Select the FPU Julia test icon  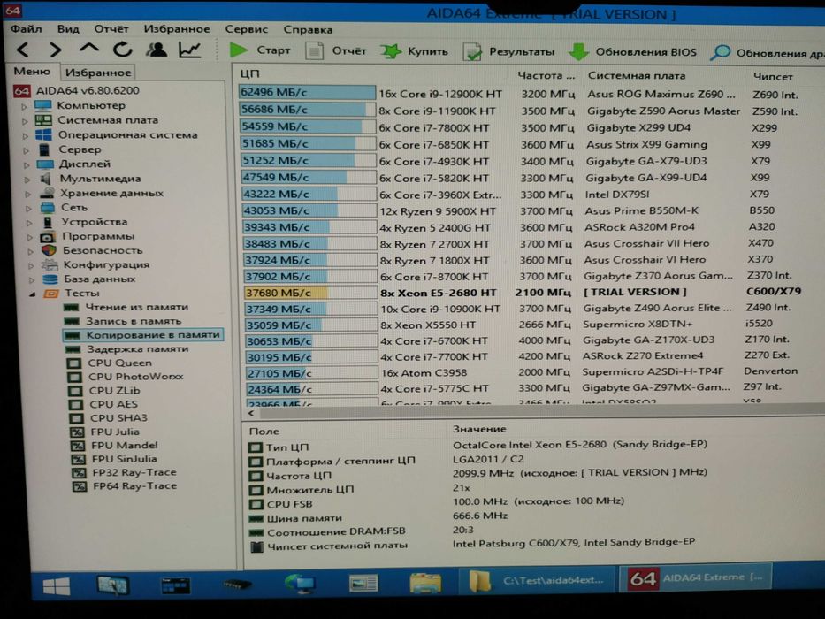[77, 432]
